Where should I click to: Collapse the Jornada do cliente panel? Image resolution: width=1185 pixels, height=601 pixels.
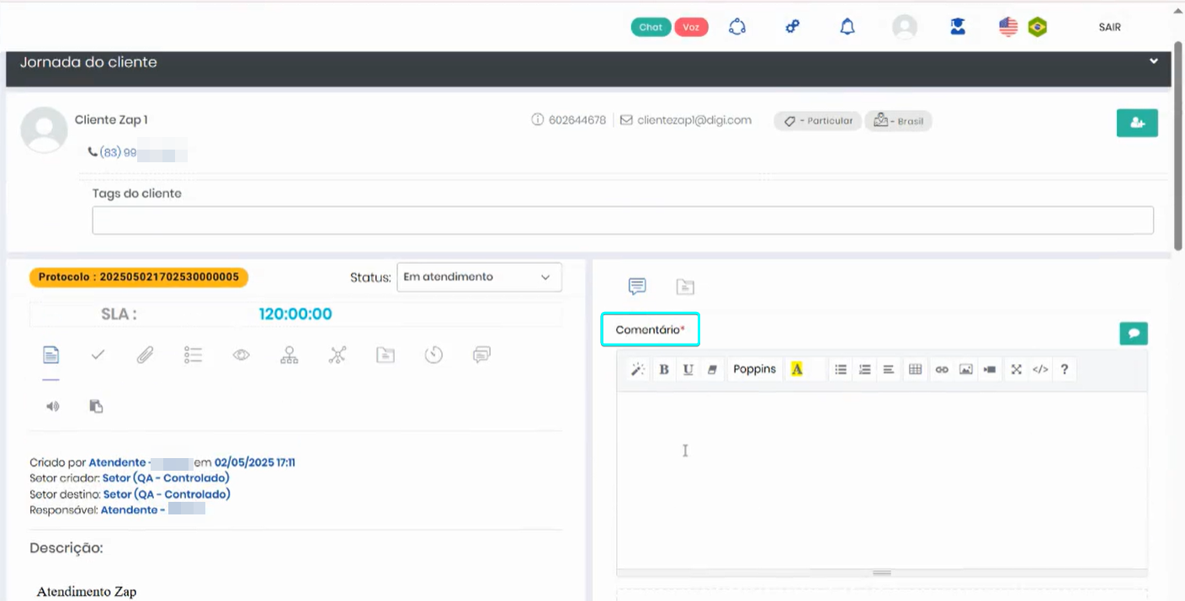[1154, 61]
